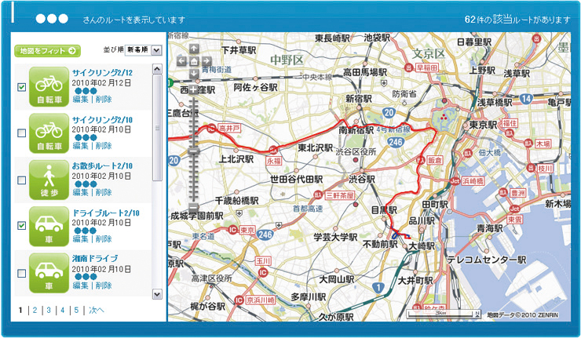Go to next page via 次へ
Viewport: 581px width, 338px height.
point(96,311)
